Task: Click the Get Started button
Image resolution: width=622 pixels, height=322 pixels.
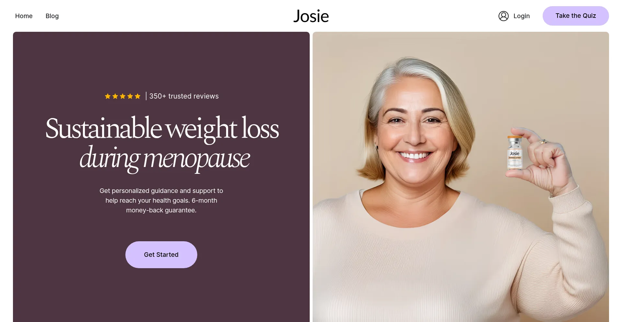Action: (161, 255)
